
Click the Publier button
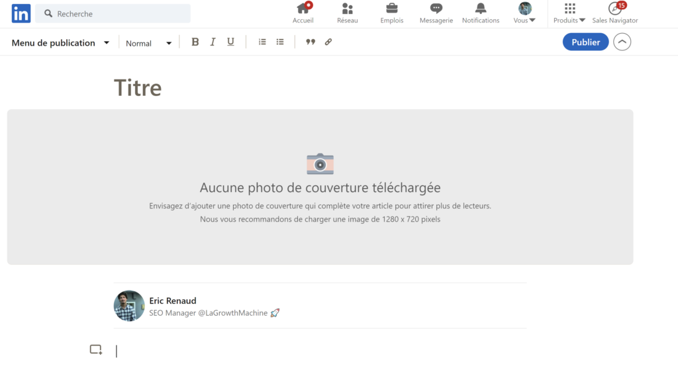coord(585,42)
